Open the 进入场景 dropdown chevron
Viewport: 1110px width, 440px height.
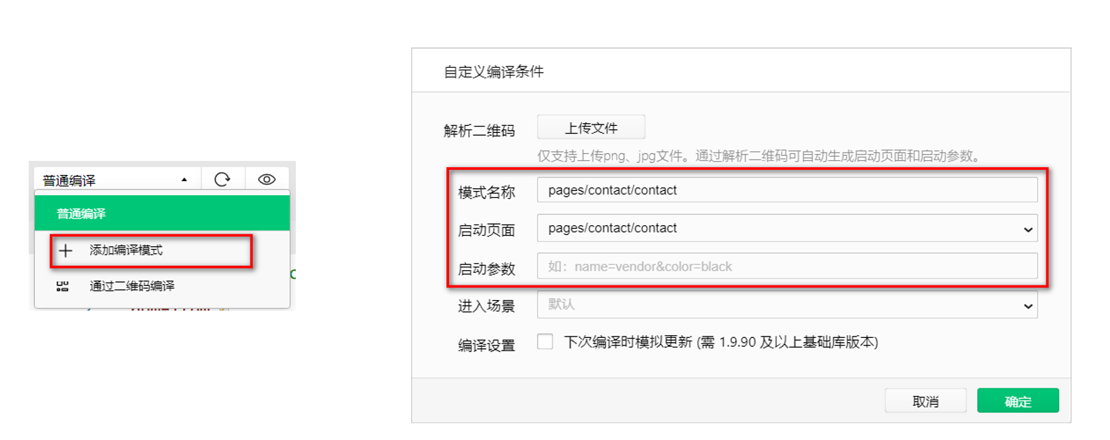[1027, 306]
